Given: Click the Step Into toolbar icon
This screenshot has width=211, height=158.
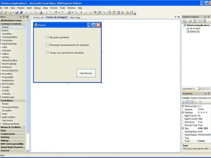Looking at the screenshot, I should coord(95,12).
